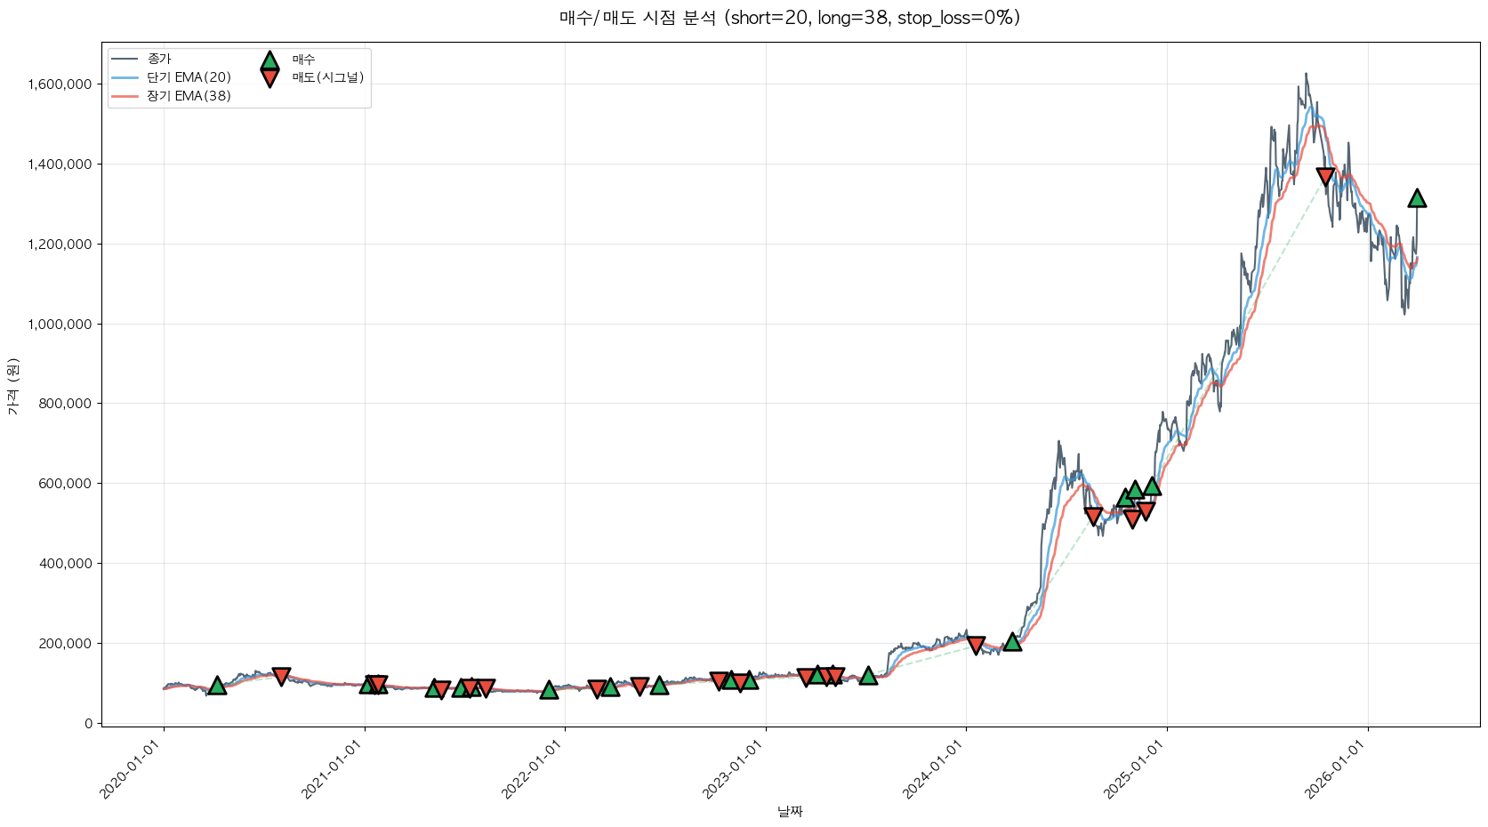Image resolution: width=1488 pixels, height=827 pixels.
Task: Select the blue 단기 EMA(20) legend line
Action: 125,78
